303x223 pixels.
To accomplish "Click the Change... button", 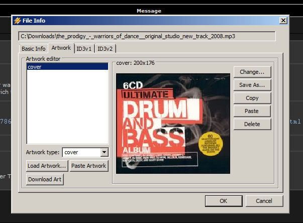I will click(252, 72).
